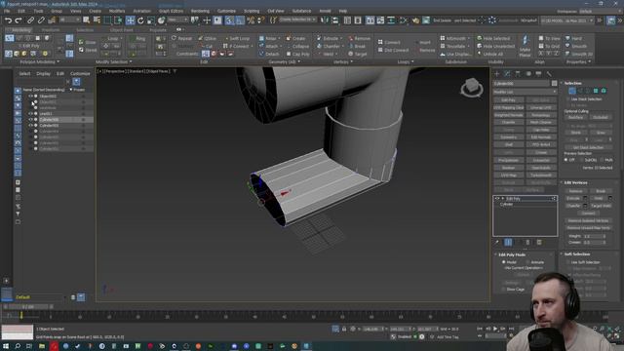Open the Scripting menu

tap(252, 11)
